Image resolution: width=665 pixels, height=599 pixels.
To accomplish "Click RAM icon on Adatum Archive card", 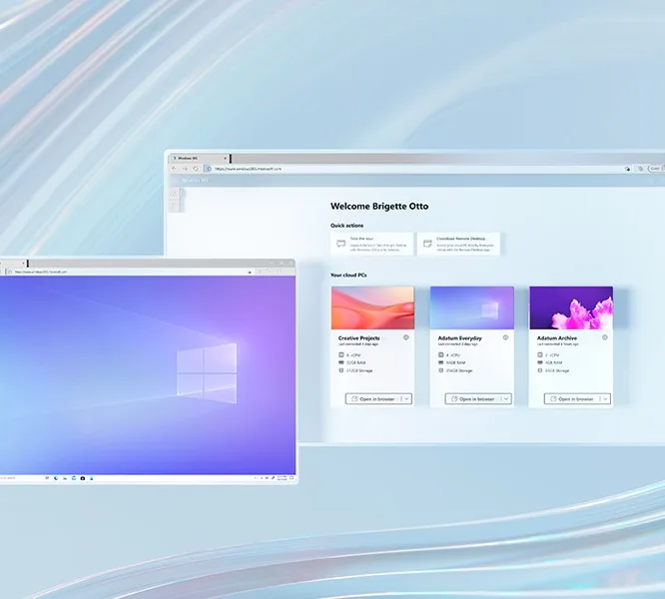I will [540, 362].
